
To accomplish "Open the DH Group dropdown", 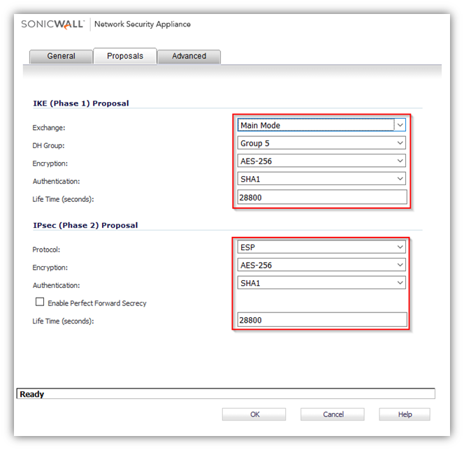I will click(x=321, y=143).
